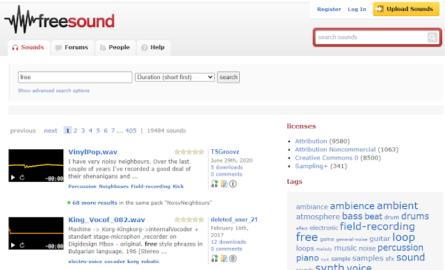Open the VinylPop.wav sound title
Screen dimensions: 445x270
[92, 152]
